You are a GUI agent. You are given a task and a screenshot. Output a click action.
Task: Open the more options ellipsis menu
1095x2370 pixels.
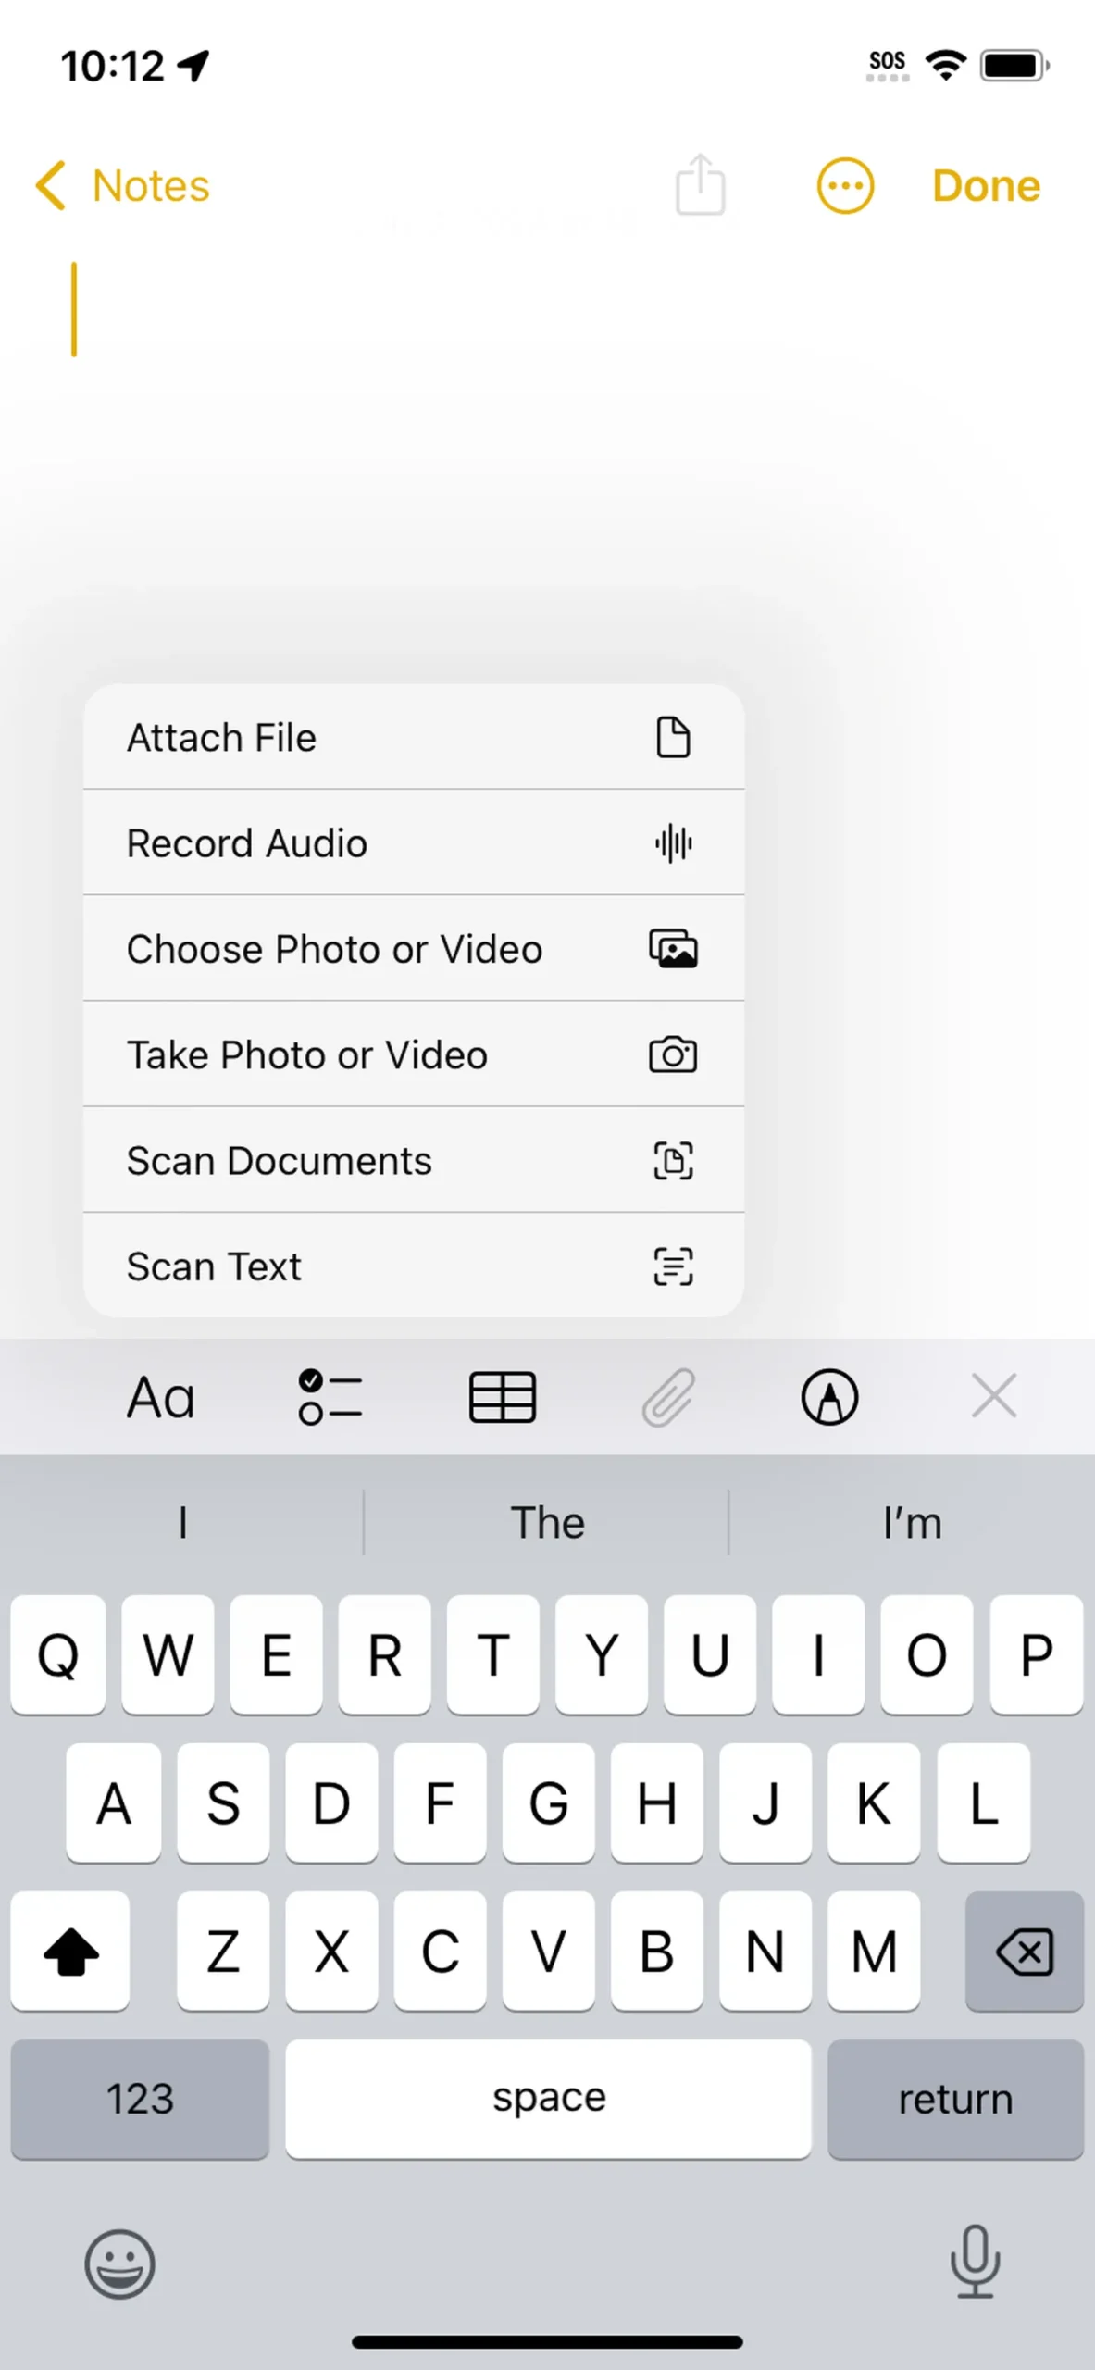coord(845,186)
